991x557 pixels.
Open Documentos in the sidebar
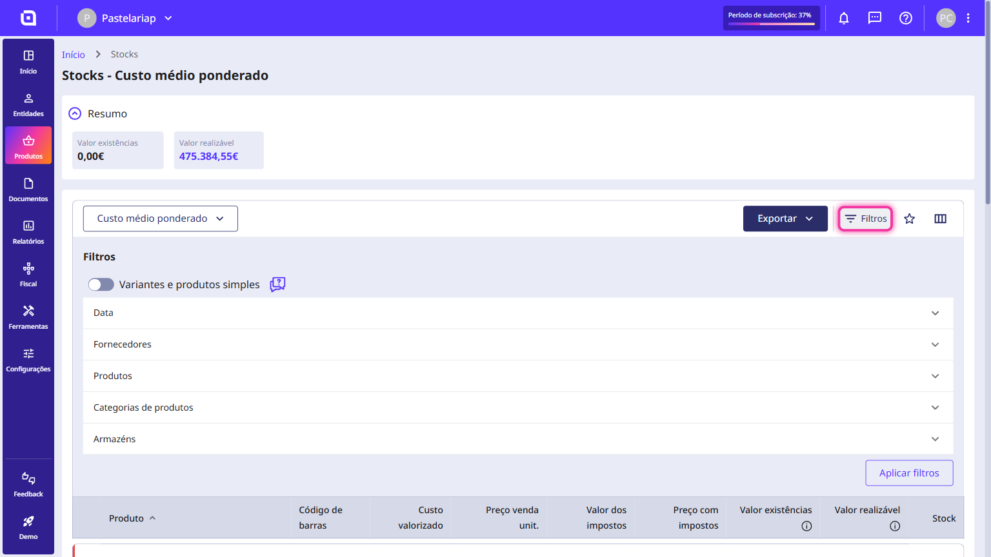28,190
